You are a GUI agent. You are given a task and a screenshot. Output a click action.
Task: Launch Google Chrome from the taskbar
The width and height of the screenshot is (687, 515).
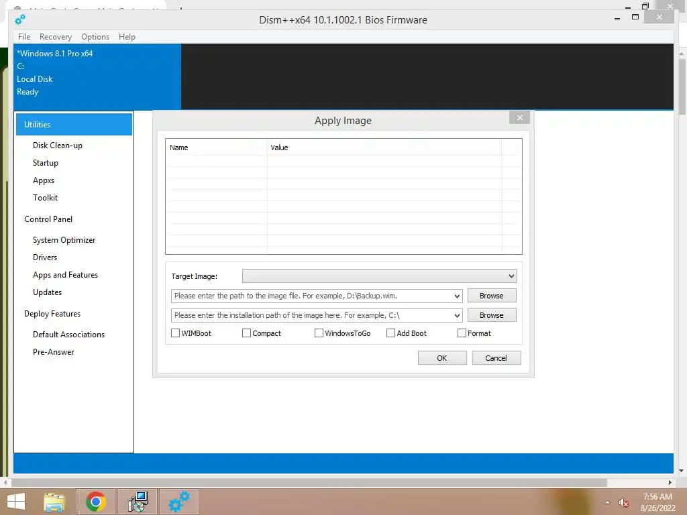[x=96, y=502]
